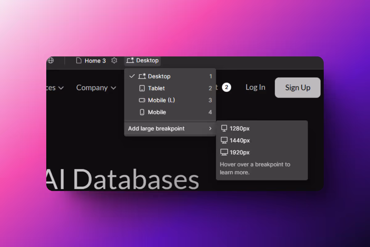Open Home 3 page settings gear
This screenshot has width=370, height=247.
(114, 61)
